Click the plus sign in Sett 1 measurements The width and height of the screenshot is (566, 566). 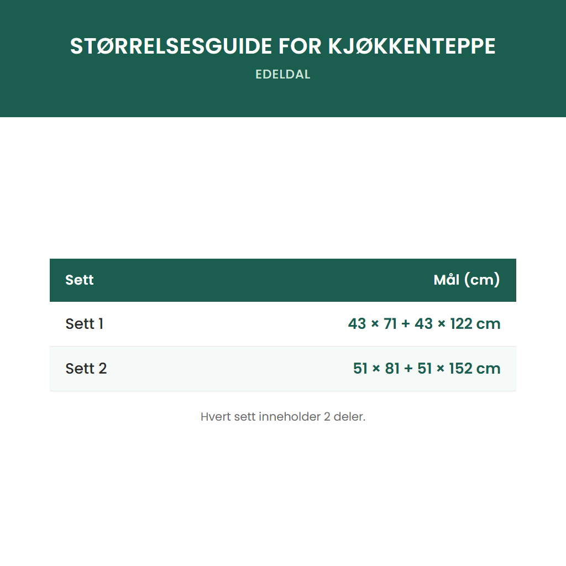406,324
